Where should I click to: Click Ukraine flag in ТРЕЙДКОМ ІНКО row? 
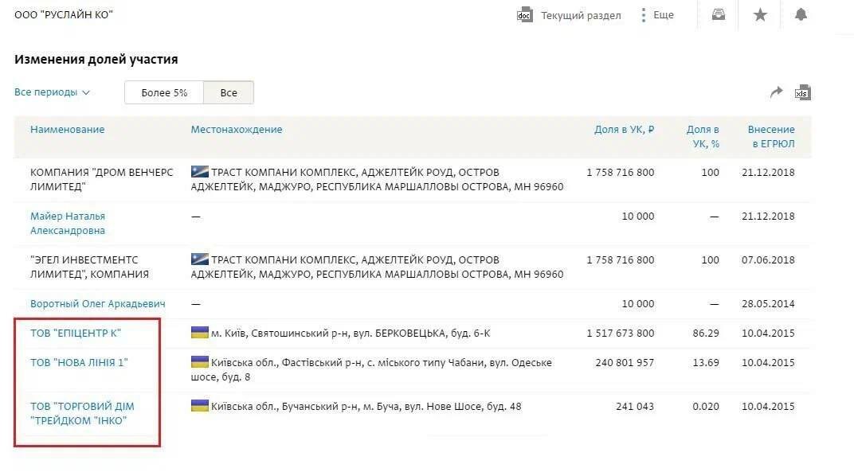point(200,406)
